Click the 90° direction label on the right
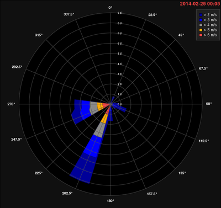The width and height of the screenshot is (221, 208). click(x=209, y=104)
